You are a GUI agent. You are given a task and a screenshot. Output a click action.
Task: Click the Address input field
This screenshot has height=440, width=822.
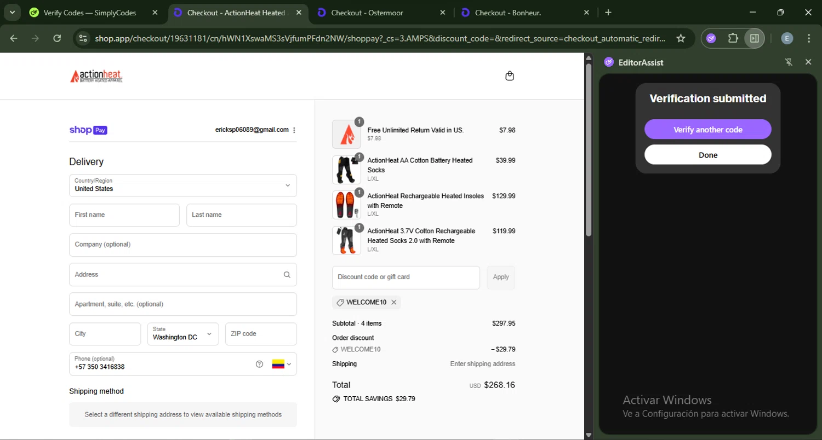pos(183,275)
